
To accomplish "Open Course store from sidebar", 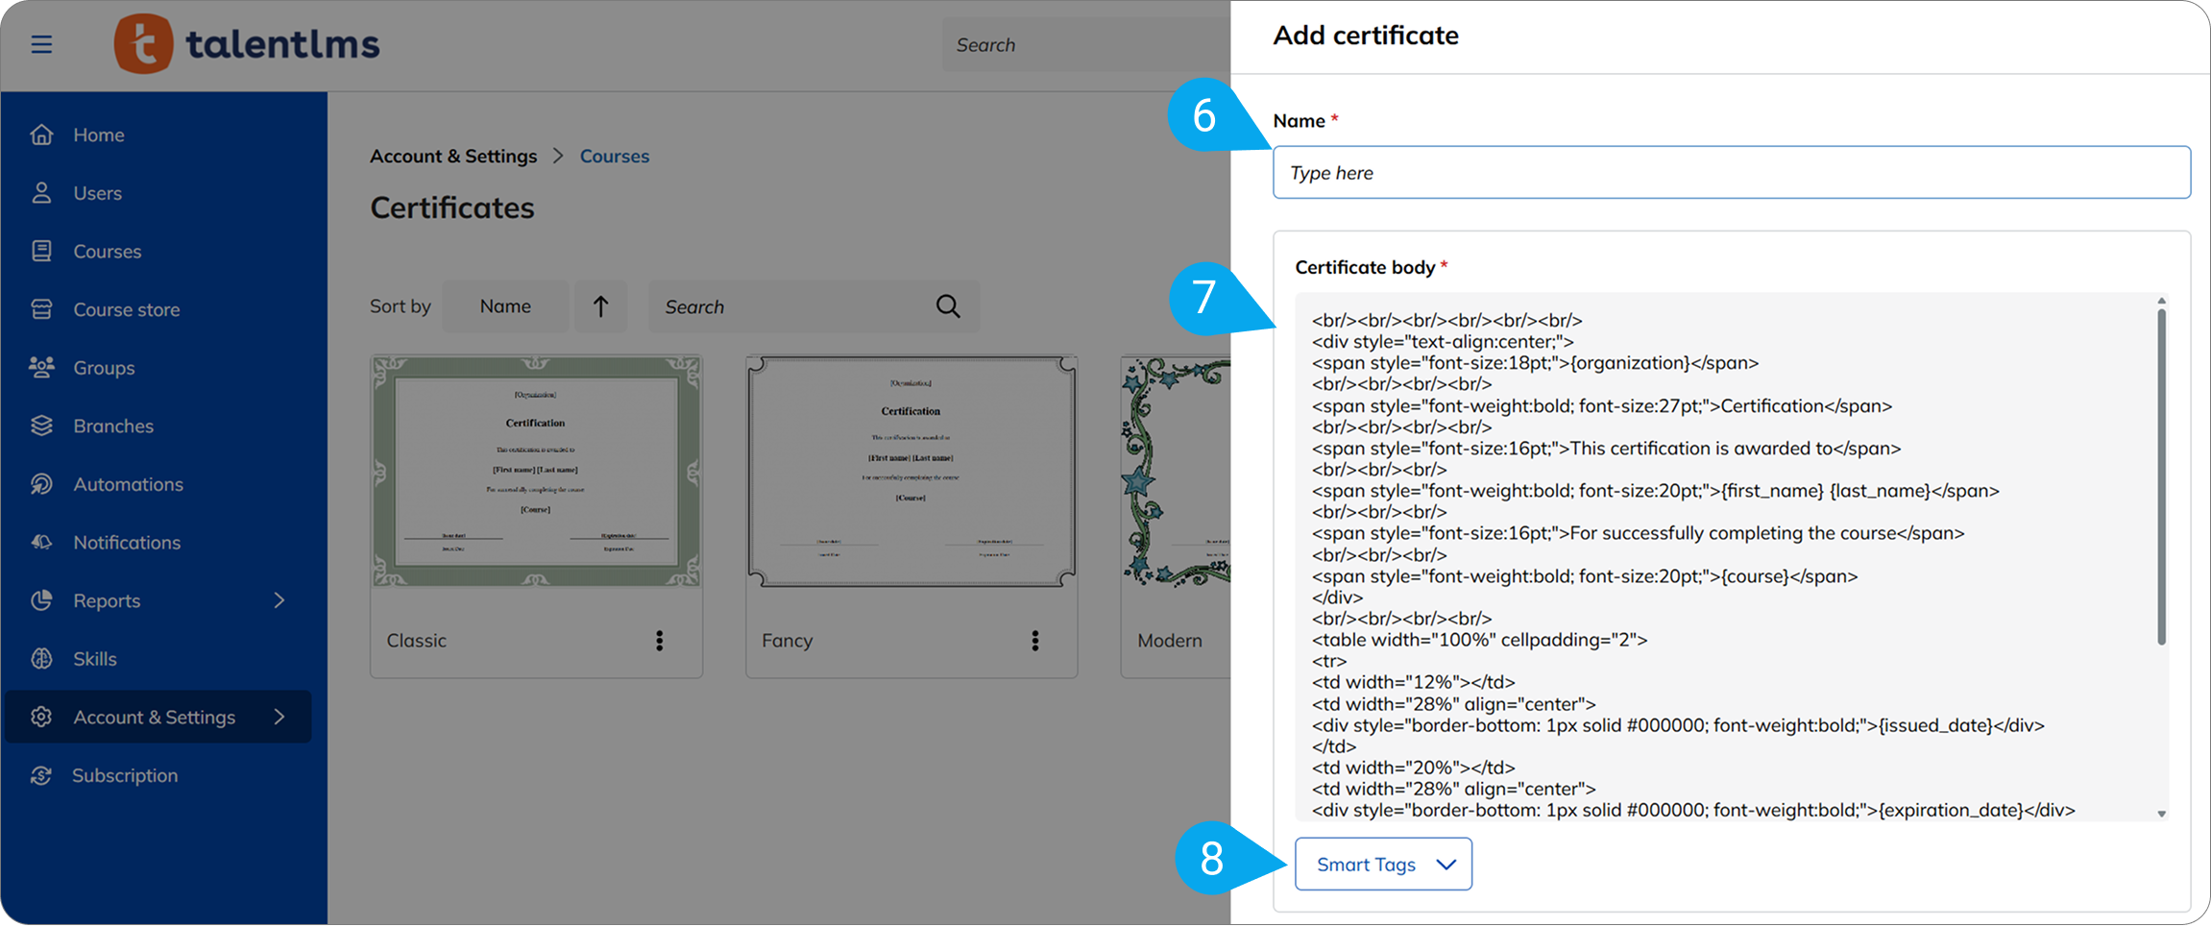I will pyautogui.click(x=126, y=309).
